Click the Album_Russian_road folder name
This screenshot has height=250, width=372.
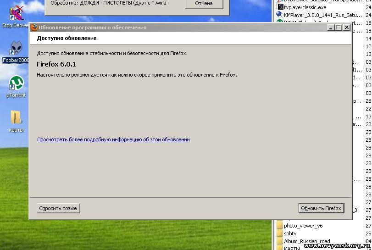pos(307,241)
